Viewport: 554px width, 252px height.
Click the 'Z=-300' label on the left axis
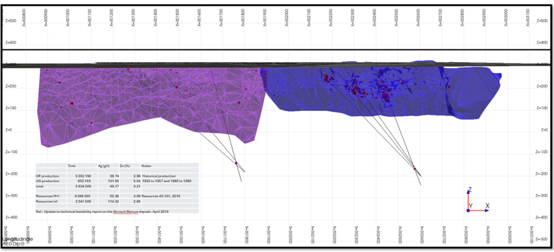[x=11, y=196]
